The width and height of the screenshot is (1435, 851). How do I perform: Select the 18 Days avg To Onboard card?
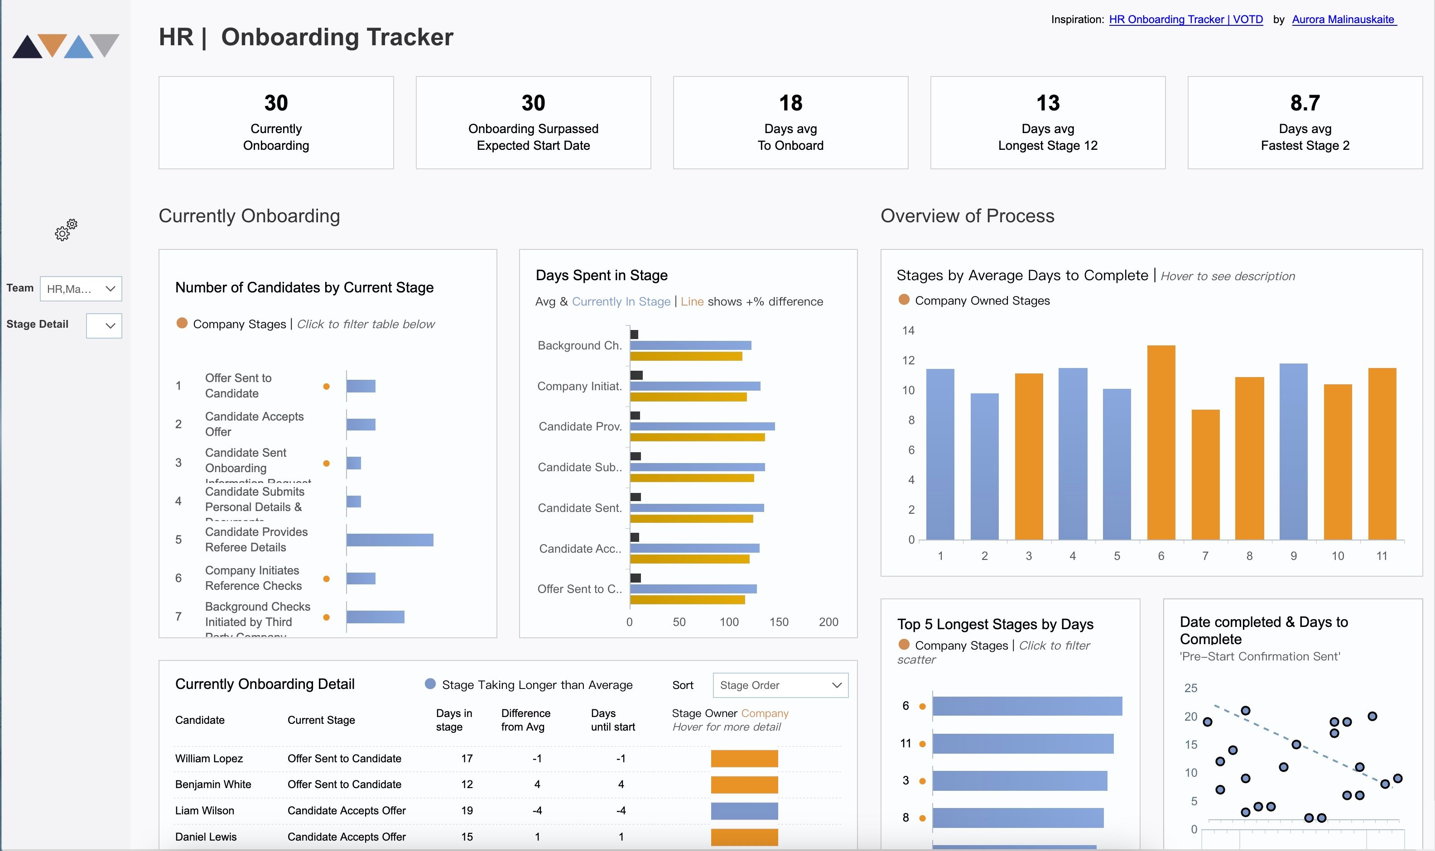point(790,123)
